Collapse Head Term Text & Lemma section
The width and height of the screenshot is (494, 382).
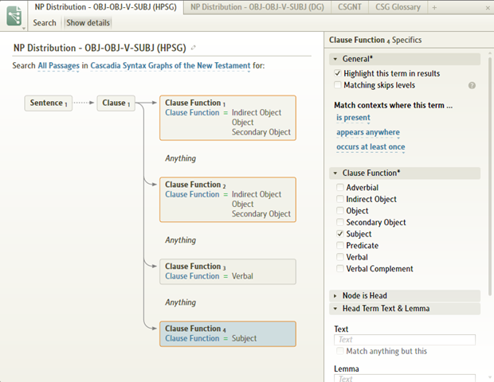336,309
